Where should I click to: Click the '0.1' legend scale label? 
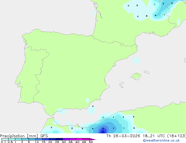tap(3, 142)
